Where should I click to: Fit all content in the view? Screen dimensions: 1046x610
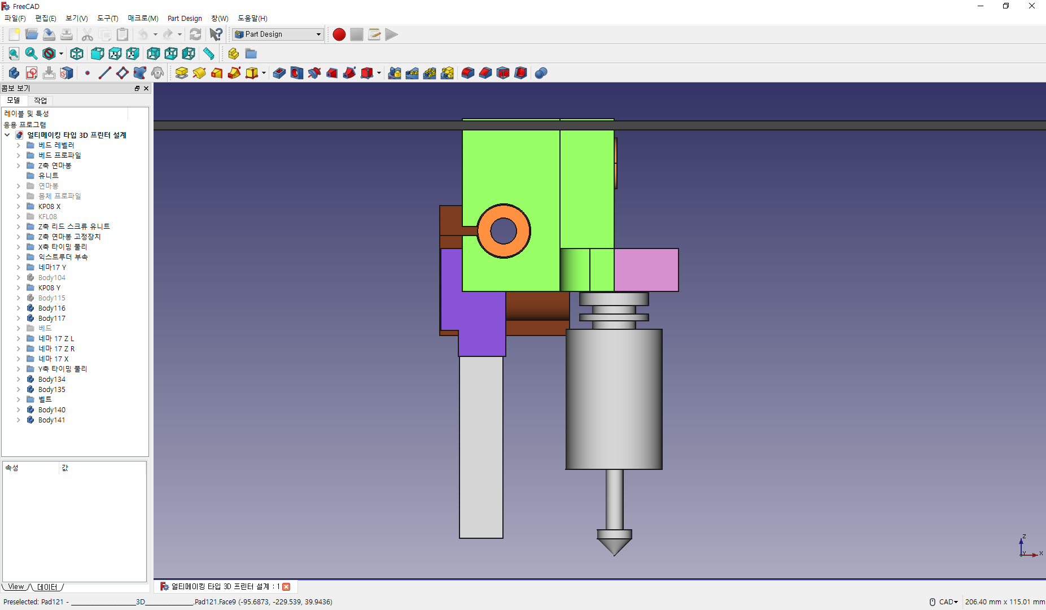[14, 54]
